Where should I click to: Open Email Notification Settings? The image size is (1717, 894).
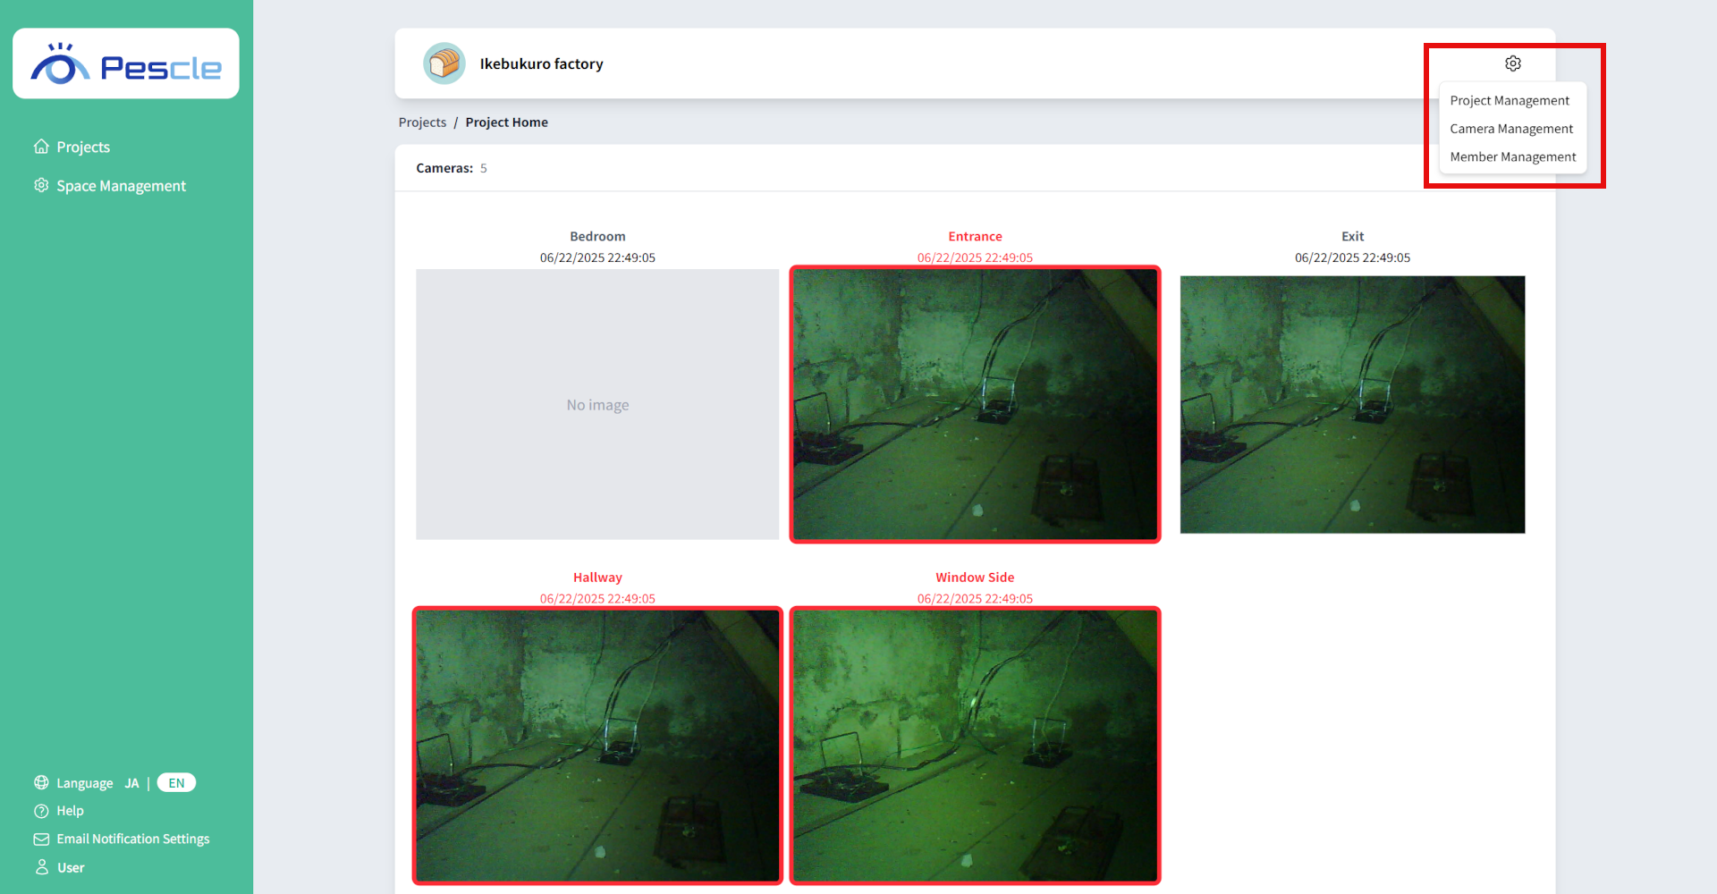point(132,839)
